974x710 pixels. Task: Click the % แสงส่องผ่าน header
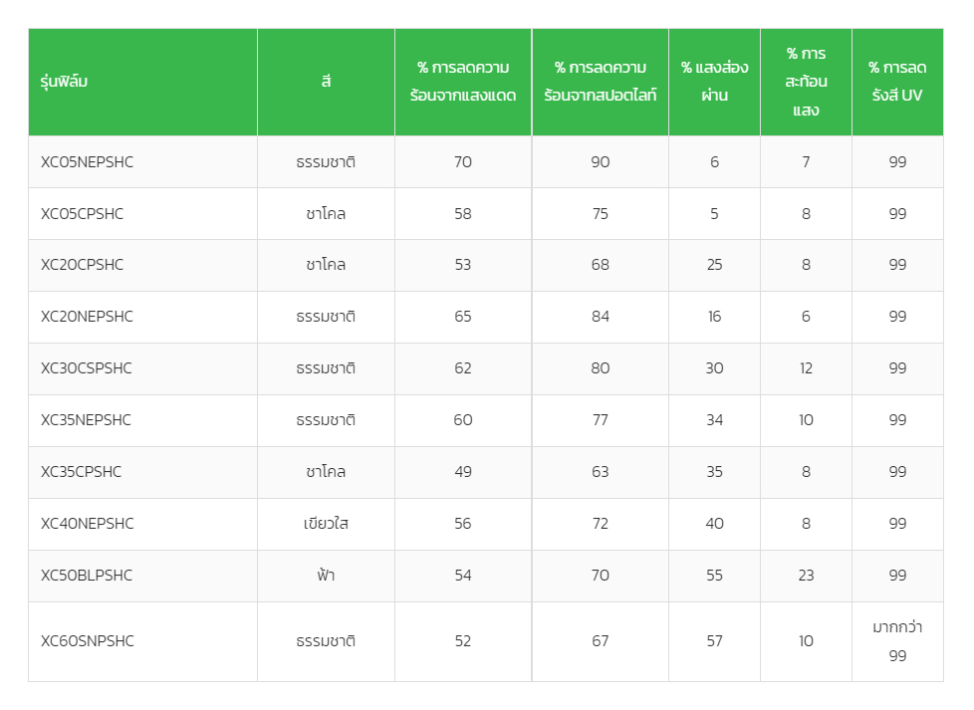tap(714, 82)
